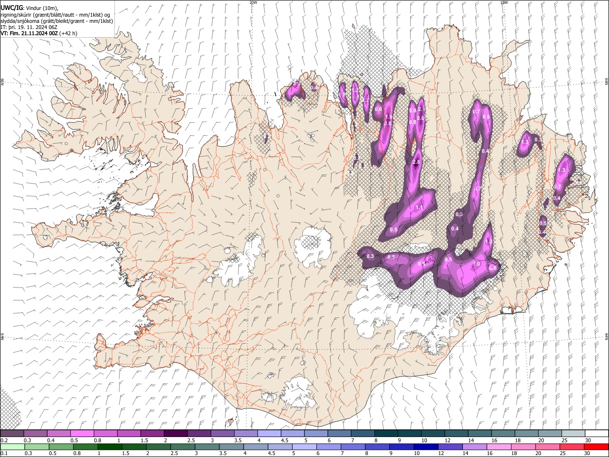This screenshot has height=457, width=609.
Task: Click the snow legend swatch between 3 and 3.5
Action: coord(222,434)
